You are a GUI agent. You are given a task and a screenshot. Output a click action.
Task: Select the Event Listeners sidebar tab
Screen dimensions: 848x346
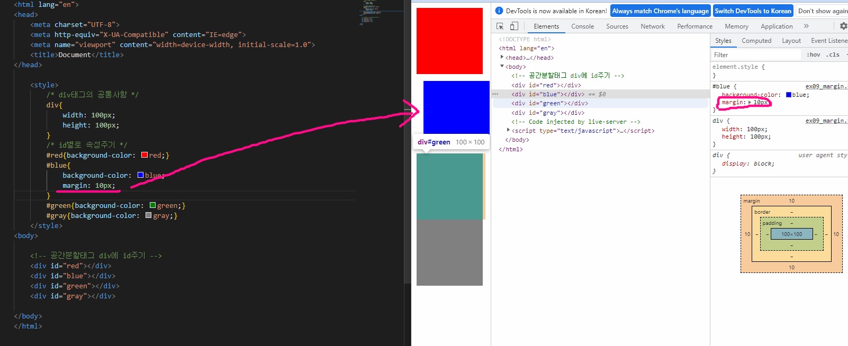pyautogui.click(x=829, y=41)
